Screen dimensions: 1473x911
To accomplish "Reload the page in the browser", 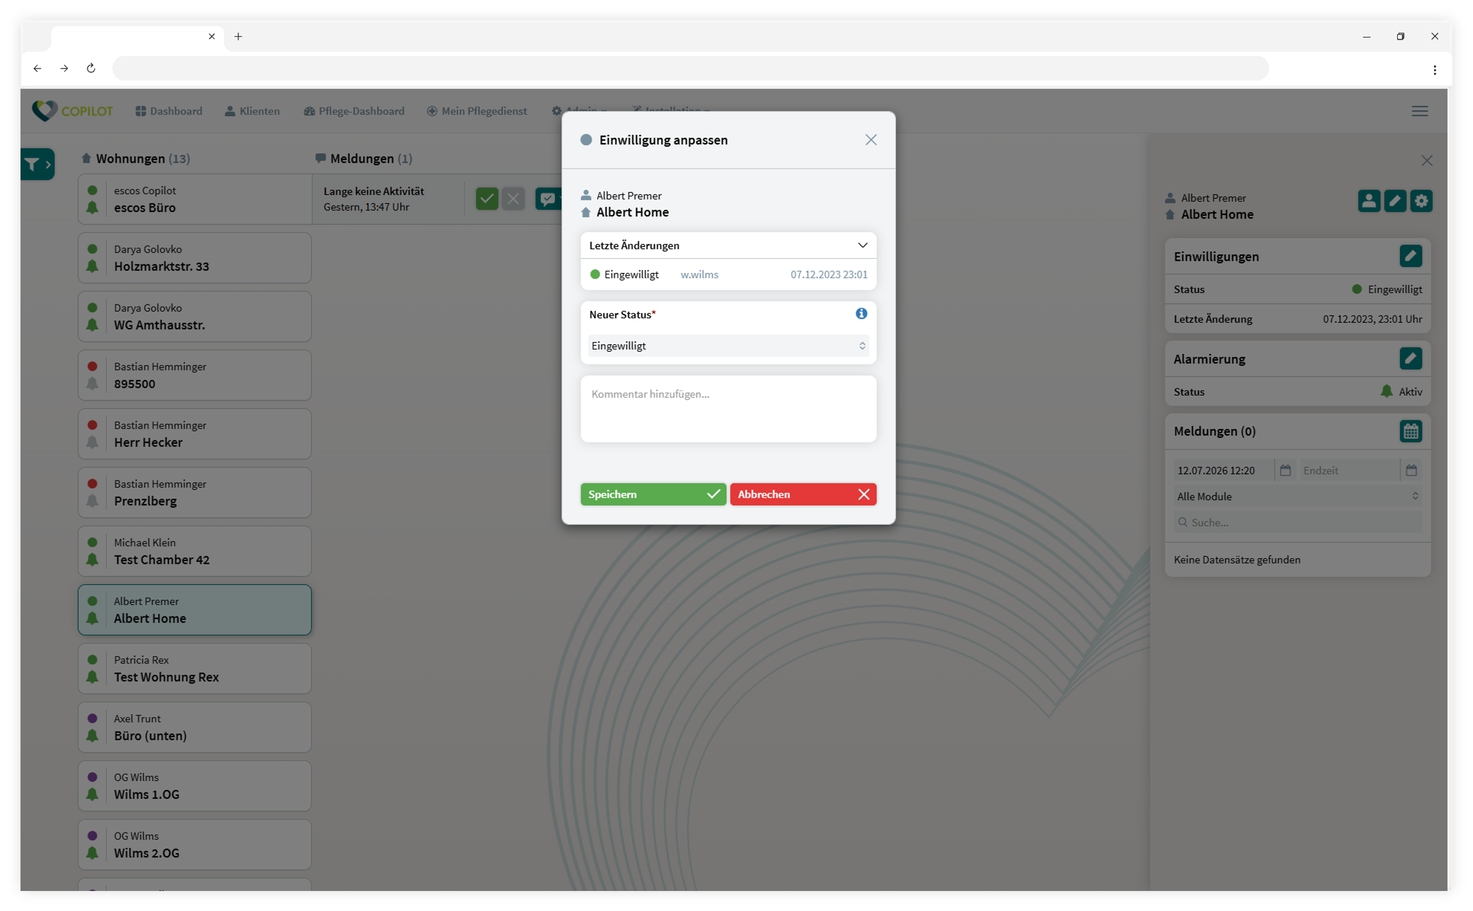I will [91, 68].
